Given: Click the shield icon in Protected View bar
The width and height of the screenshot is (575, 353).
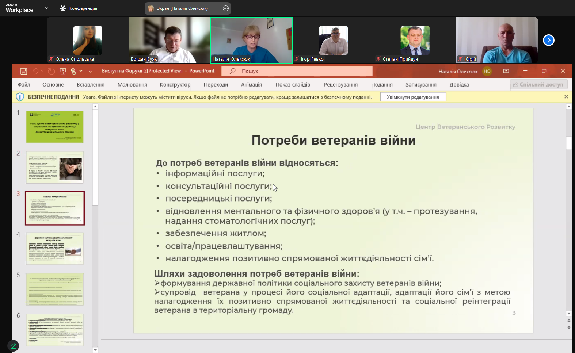Looking at the screenshot, I should point(20,97).
